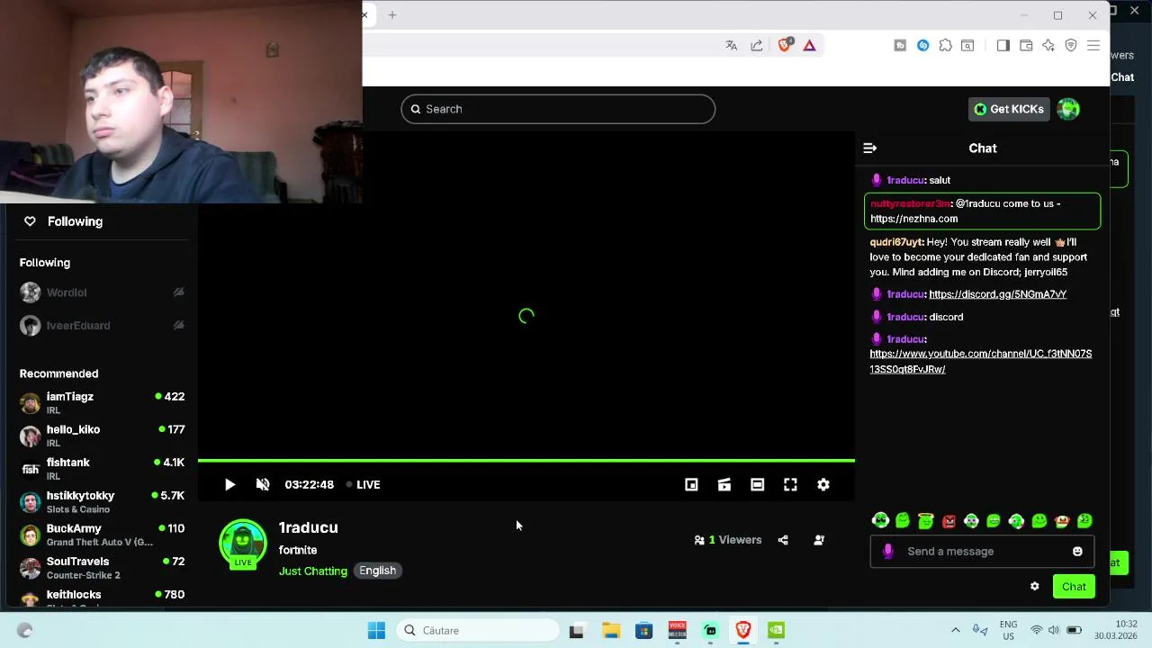Open recommended channel hstikkytokky
The width and height of the screenshot is (1152, 648).
[x=102, y=501]
